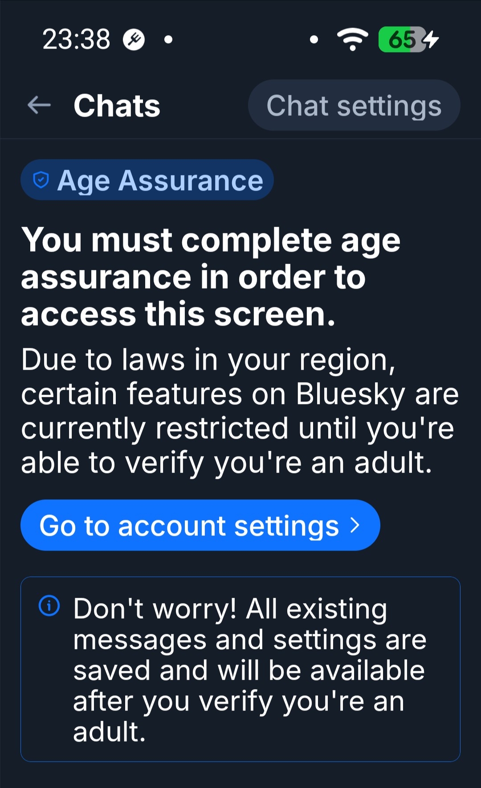Tap the word 'adult.' ending the notice box
481x788 pixels.
click(110, 731)
